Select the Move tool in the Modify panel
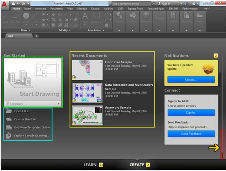Screen dimensions: 226x171 coord(54,14)
